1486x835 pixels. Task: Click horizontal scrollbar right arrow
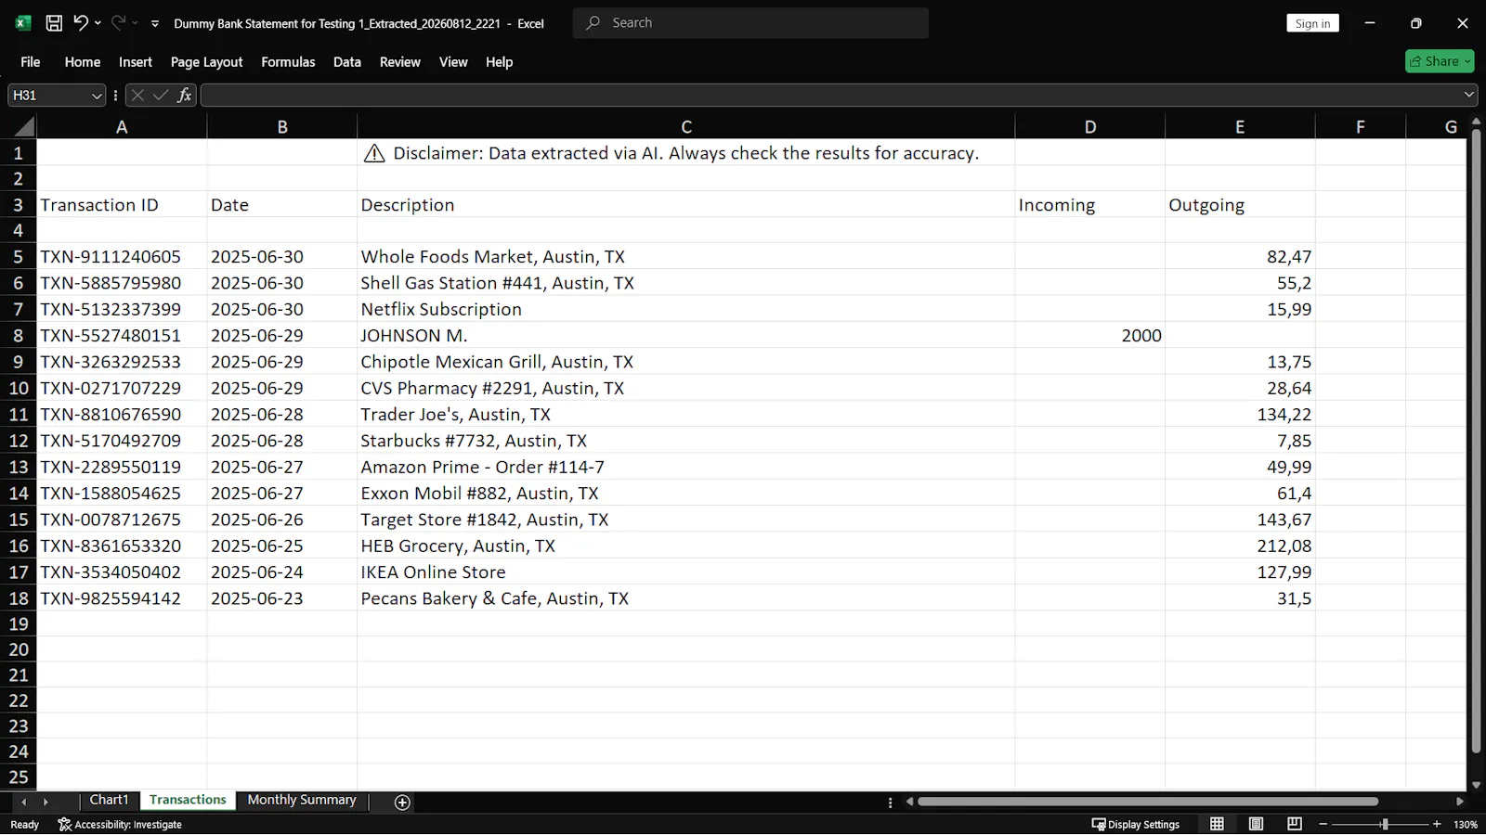pyautogui.click(x=1460, y=802)
